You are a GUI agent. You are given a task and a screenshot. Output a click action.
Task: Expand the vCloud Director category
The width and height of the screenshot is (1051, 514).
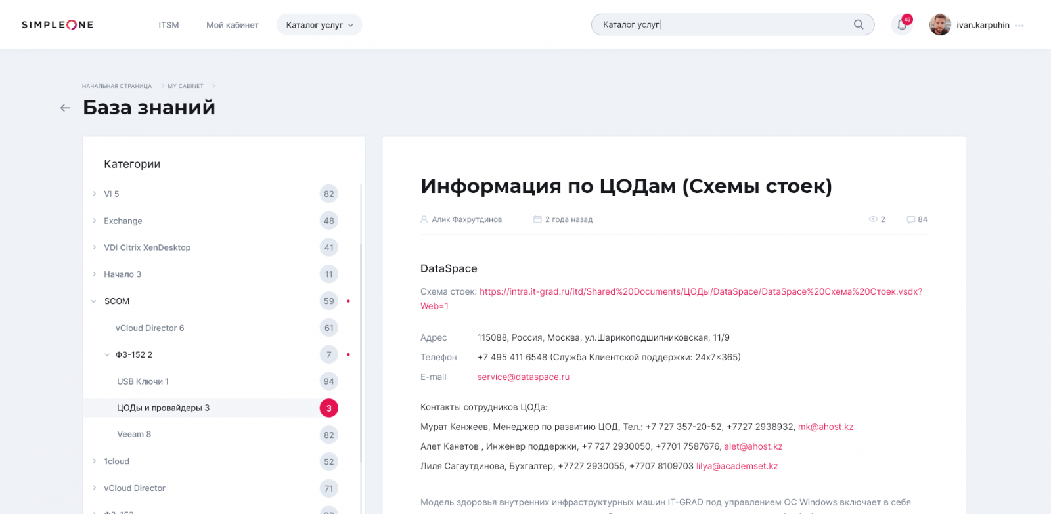tap(94, 488)
